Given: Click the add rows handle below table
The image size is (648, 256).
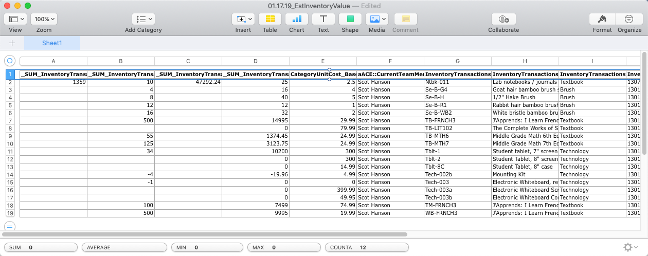Looking at the screenshot, I should tap(9, 226).
